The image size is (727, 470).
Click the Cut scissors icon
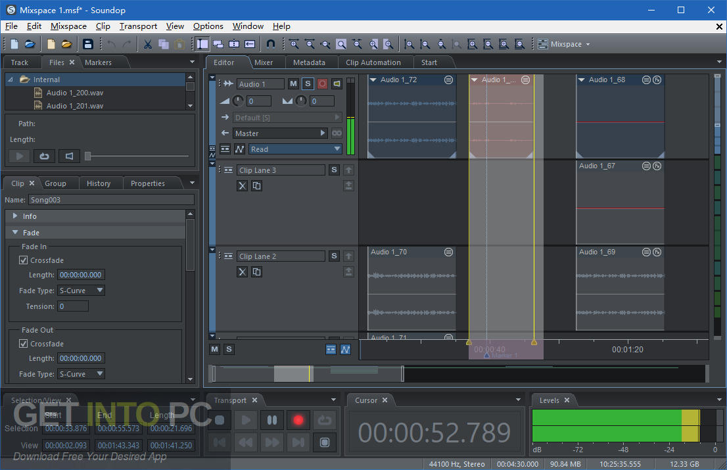[x=147, y=44]
